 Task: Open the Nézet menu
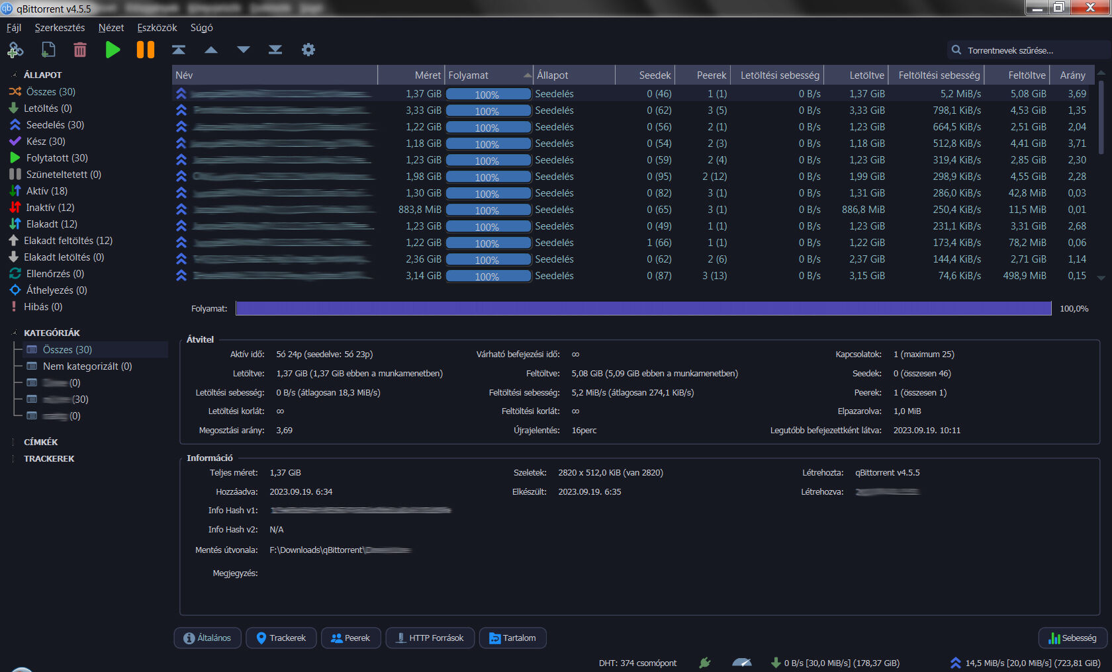[x=111, y=28]
